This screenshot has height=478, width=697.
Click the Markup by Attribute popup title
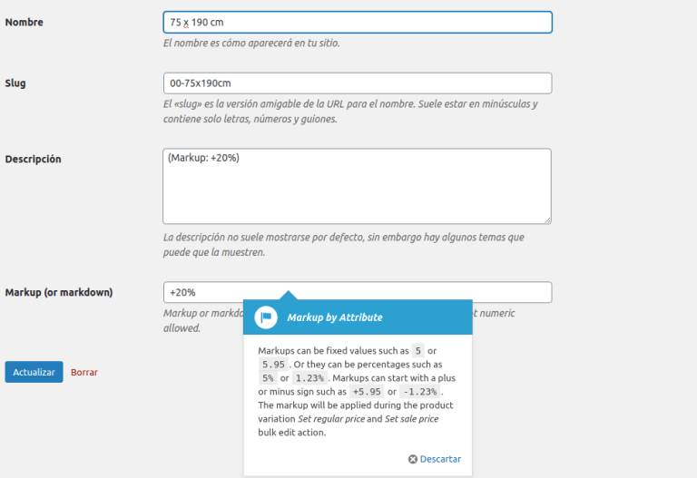tap(335, 317)
